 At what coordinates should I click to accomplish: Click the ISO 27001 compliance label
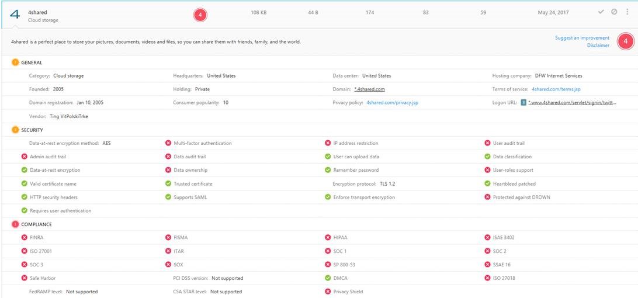[41, 252]
